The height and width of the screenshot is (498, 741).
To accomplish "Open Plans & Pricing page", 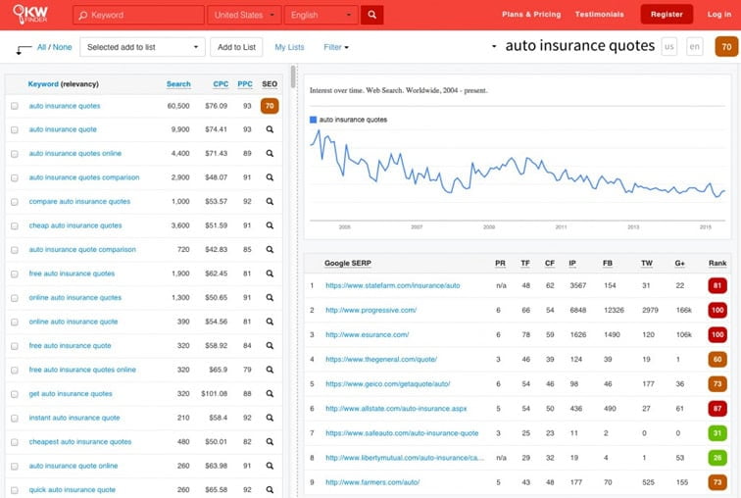I will point(531,14).
